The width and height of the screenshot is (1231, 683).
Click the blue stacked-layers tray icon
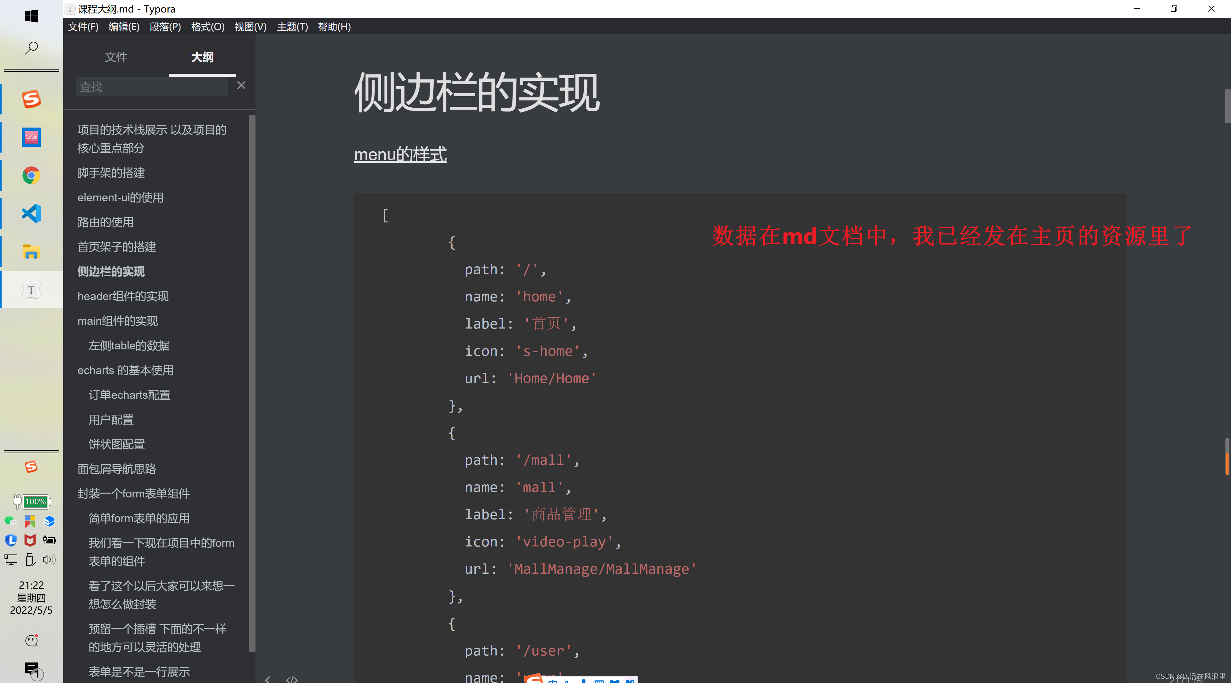(49, 521)
